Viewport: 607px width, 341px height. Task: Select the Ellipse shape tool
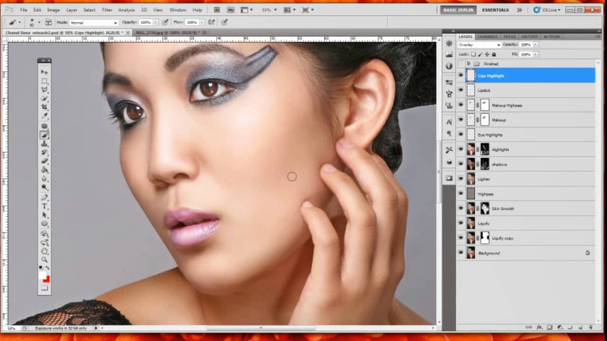coord(45,224)
